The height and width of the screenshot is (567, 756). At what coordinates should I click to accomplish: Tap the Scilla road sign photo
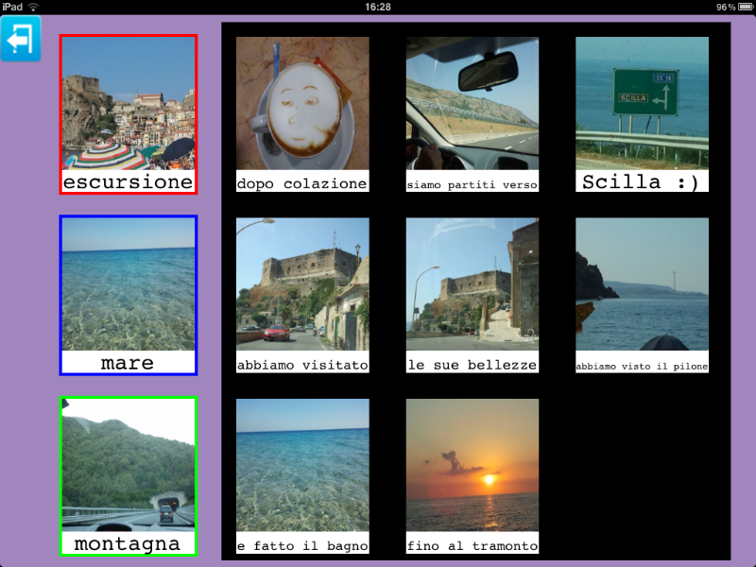[x=643, y=104]
